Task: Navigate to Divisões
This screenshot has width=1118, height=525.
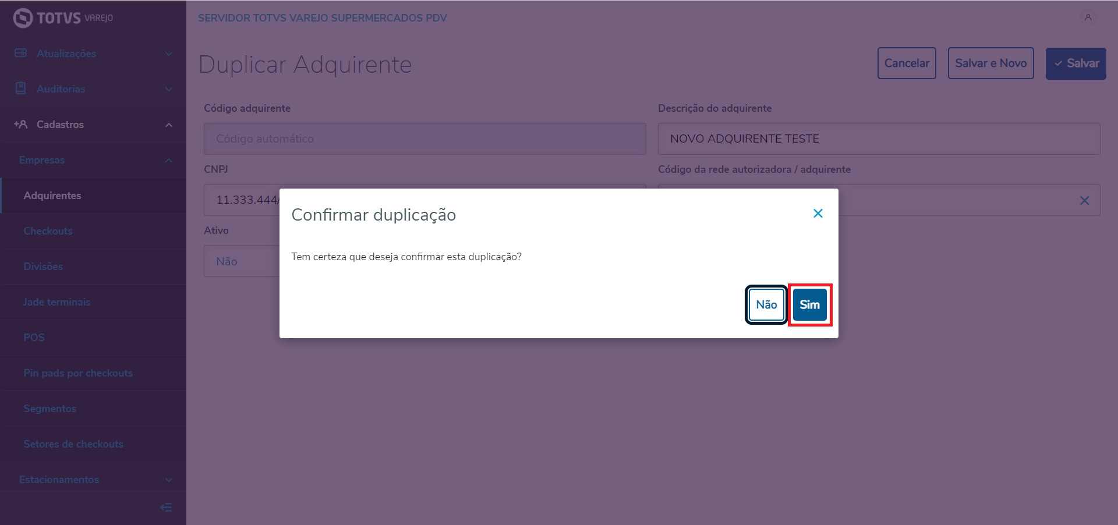Action: click(43, 267)
